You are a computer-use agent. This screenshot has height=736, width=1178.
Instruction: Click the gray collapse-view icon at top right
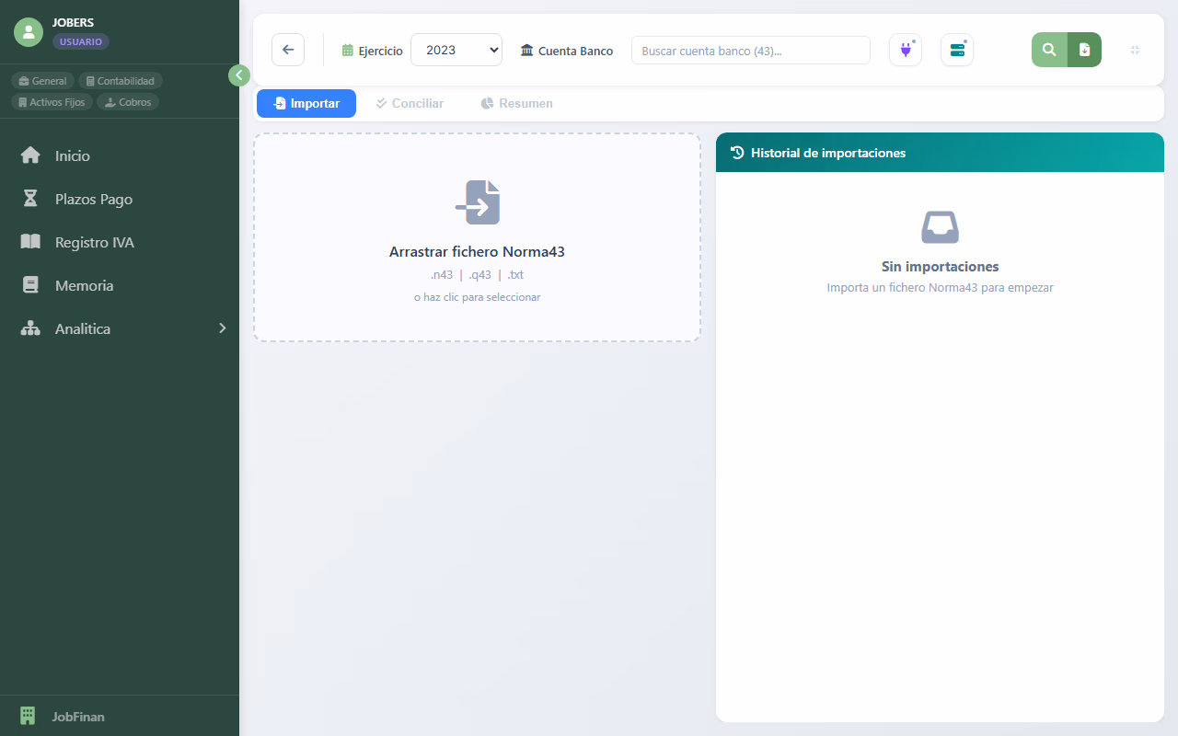coord(1135,50)
